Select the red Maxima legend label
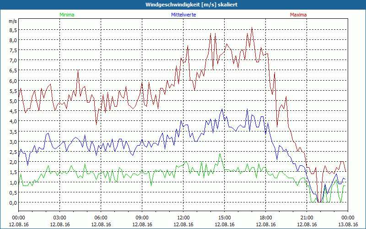Screen dimensions: 366x229 pos(298,15)
